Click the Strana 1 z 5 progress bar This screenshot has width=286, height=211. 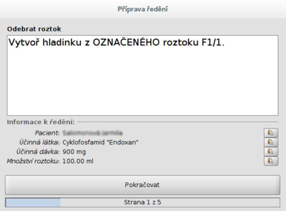142,202
